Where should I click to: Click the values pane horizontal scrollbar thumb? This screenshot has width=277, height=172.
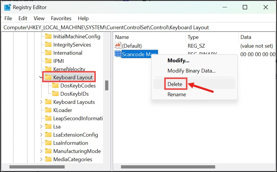(x=168, y=167)
